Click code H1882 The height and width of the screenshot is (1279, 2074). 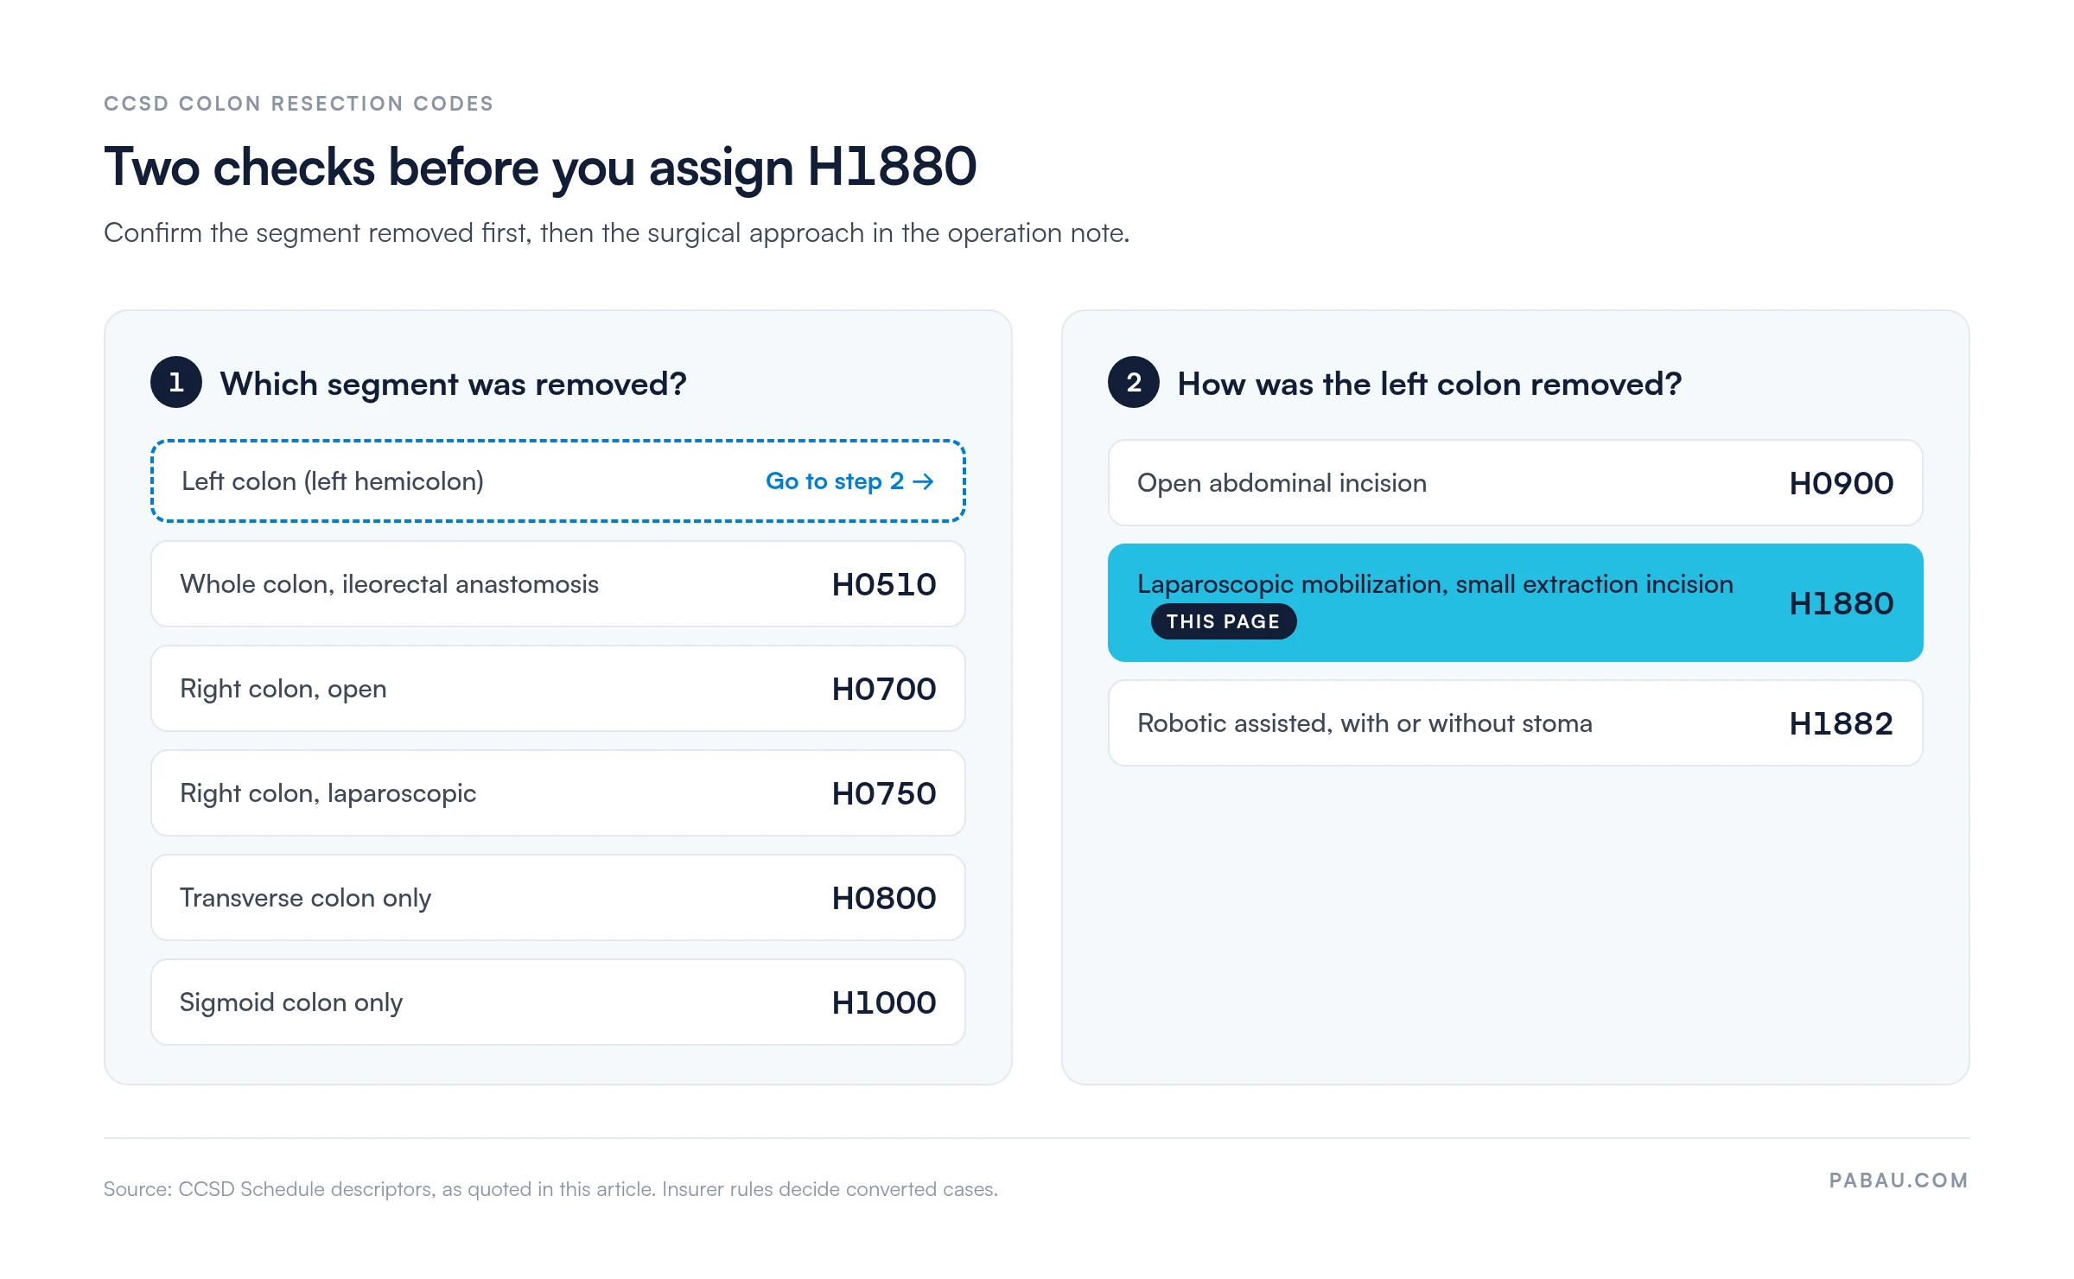(x=1842, y=723)
